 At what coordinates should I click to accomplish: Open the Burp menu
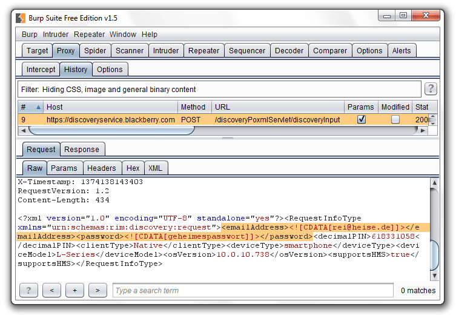coord(30,35)
